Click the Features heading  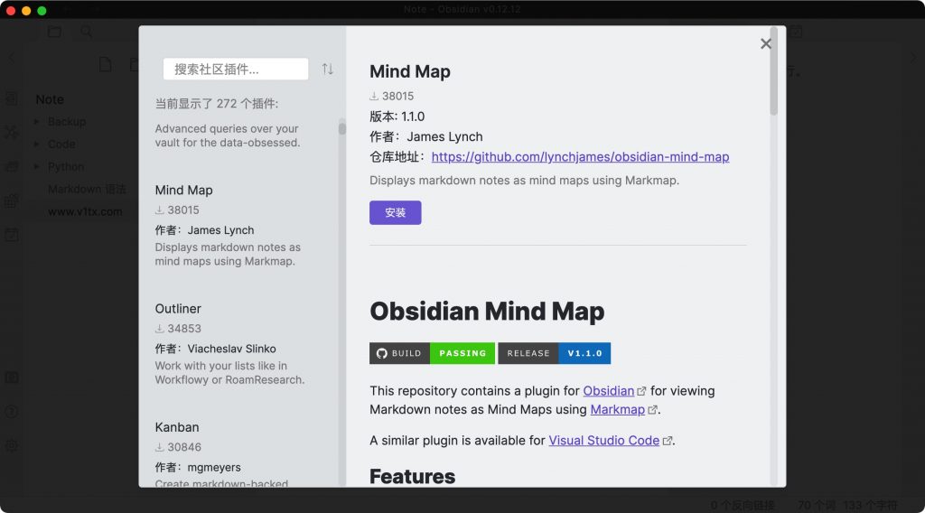coord(412,477)
